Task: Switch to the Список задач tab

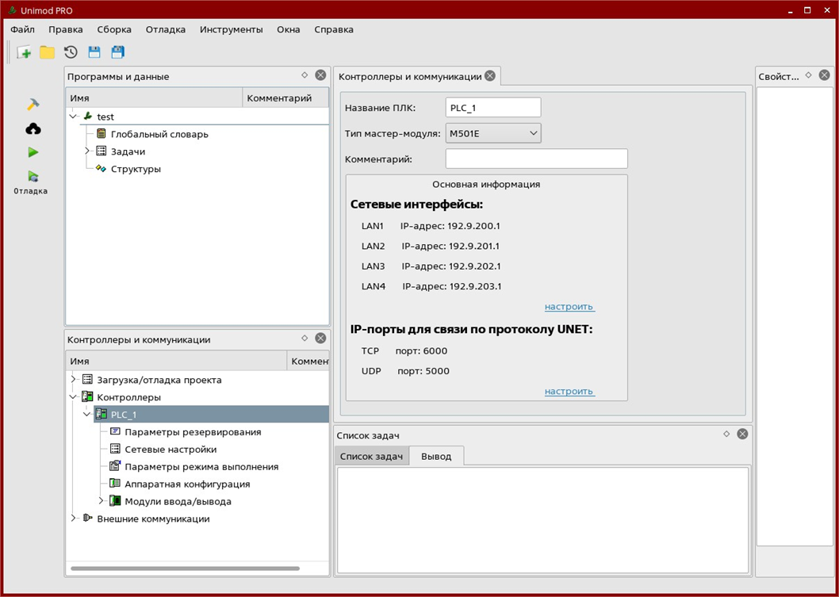Action: [x=371, y=457]
